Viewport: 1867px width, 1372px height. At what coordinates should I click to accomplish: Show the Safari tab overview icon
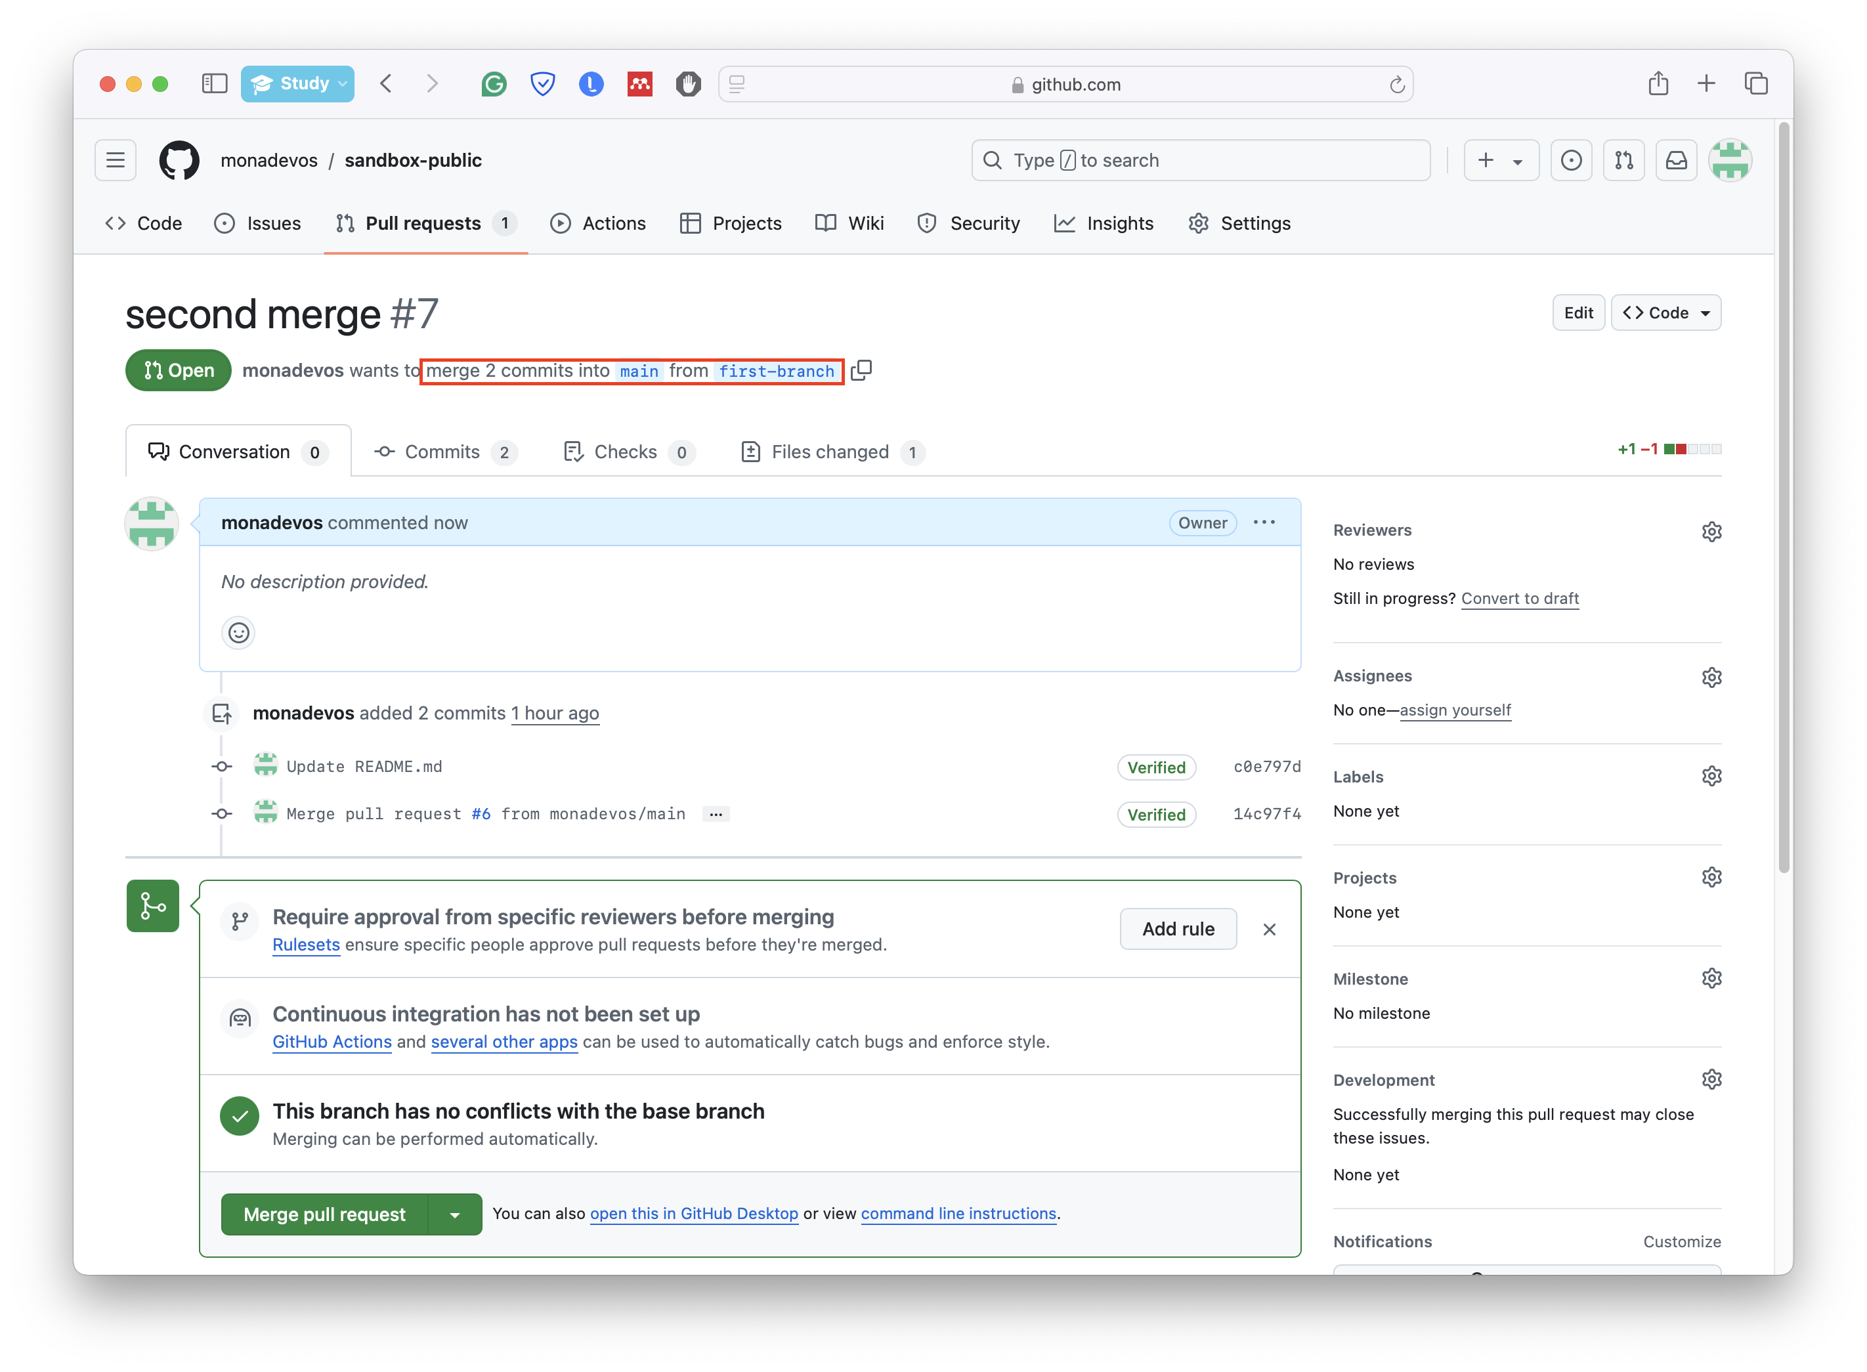tap(1757, 83)
